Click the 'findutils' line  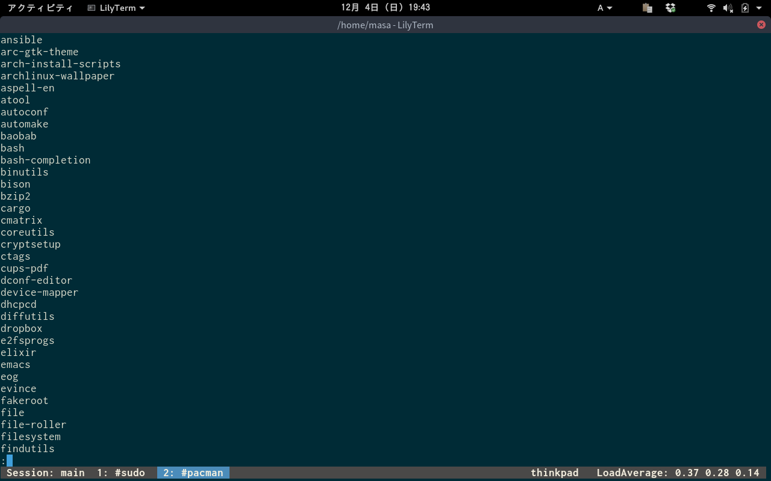28,449
